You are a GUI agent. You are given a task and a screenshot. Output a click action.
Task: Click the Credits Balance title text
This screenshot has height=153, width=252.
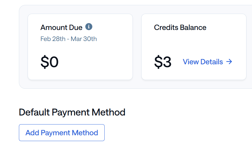pyautogui.click(x=180, y=28)
